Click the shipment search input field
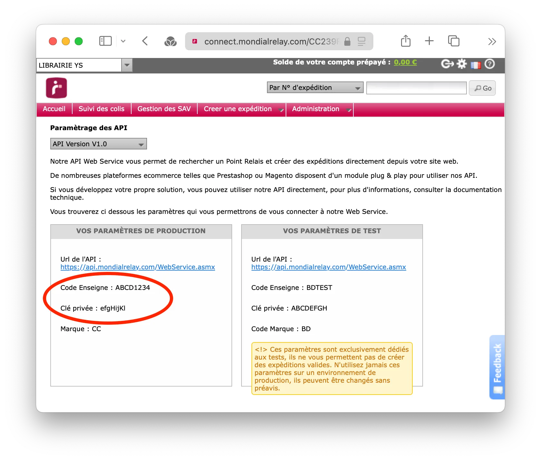 point(416,88)
